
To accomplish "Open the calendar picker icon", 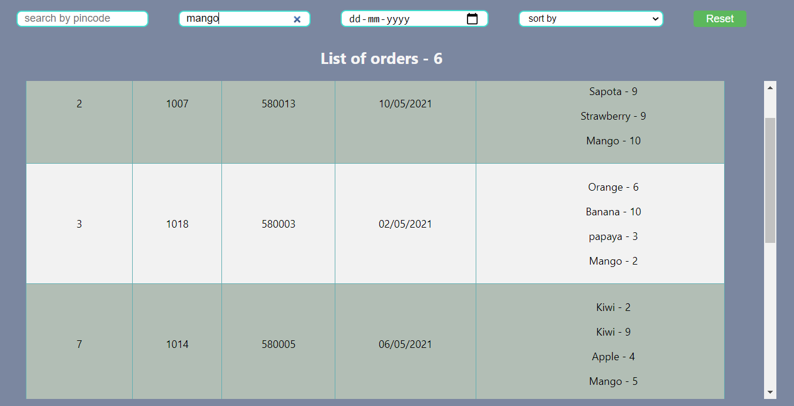I will point(473,18).
